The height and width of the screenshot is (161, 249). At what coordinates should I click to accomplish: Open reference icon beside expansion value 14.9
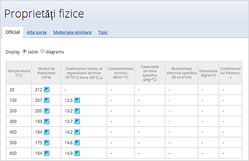click(77, 153)
